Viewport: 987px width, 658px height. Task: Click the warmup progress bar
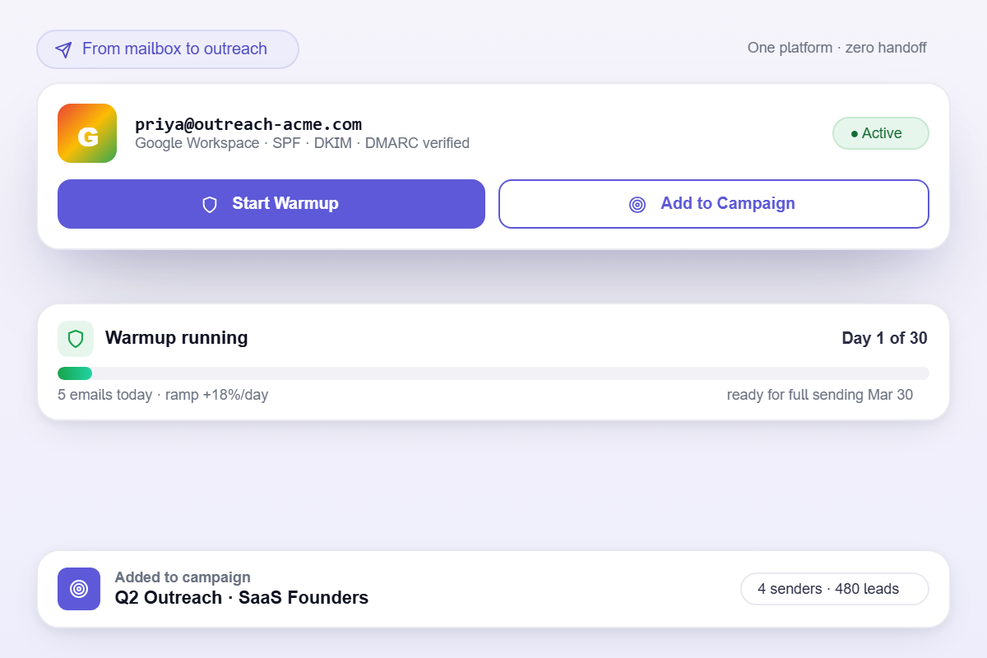493,373
